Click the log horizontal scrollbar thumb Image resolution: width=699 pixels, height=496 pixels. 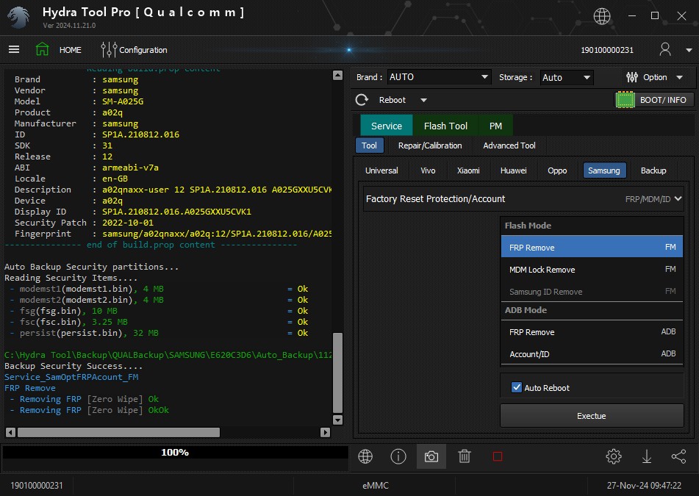pos(118,432)
